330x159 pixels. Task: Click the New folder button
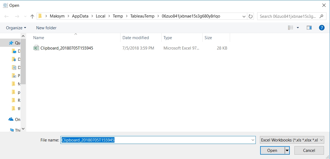tap(46, 28)
